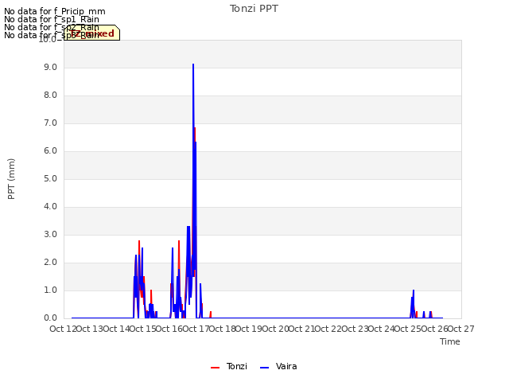Viewport: 509px width, 382px height.
Task: Click the No data for f_sp1_Rain message
Action: click(52, 19)
